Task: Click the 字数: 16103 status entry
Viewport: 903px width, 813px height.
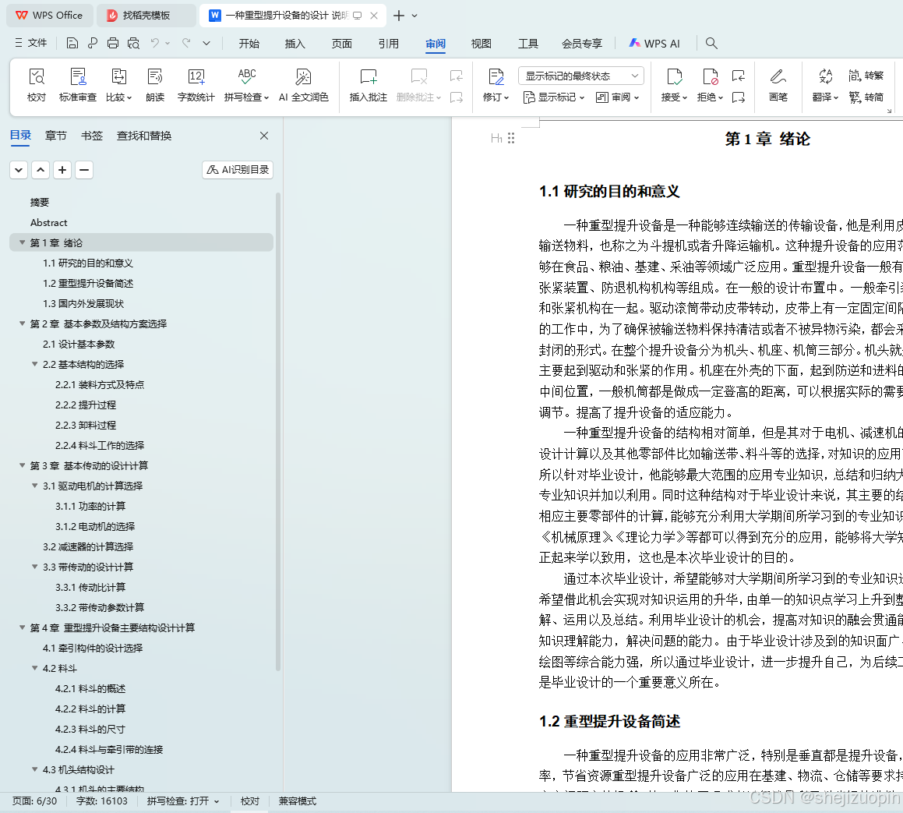Action: pos(102,801)
